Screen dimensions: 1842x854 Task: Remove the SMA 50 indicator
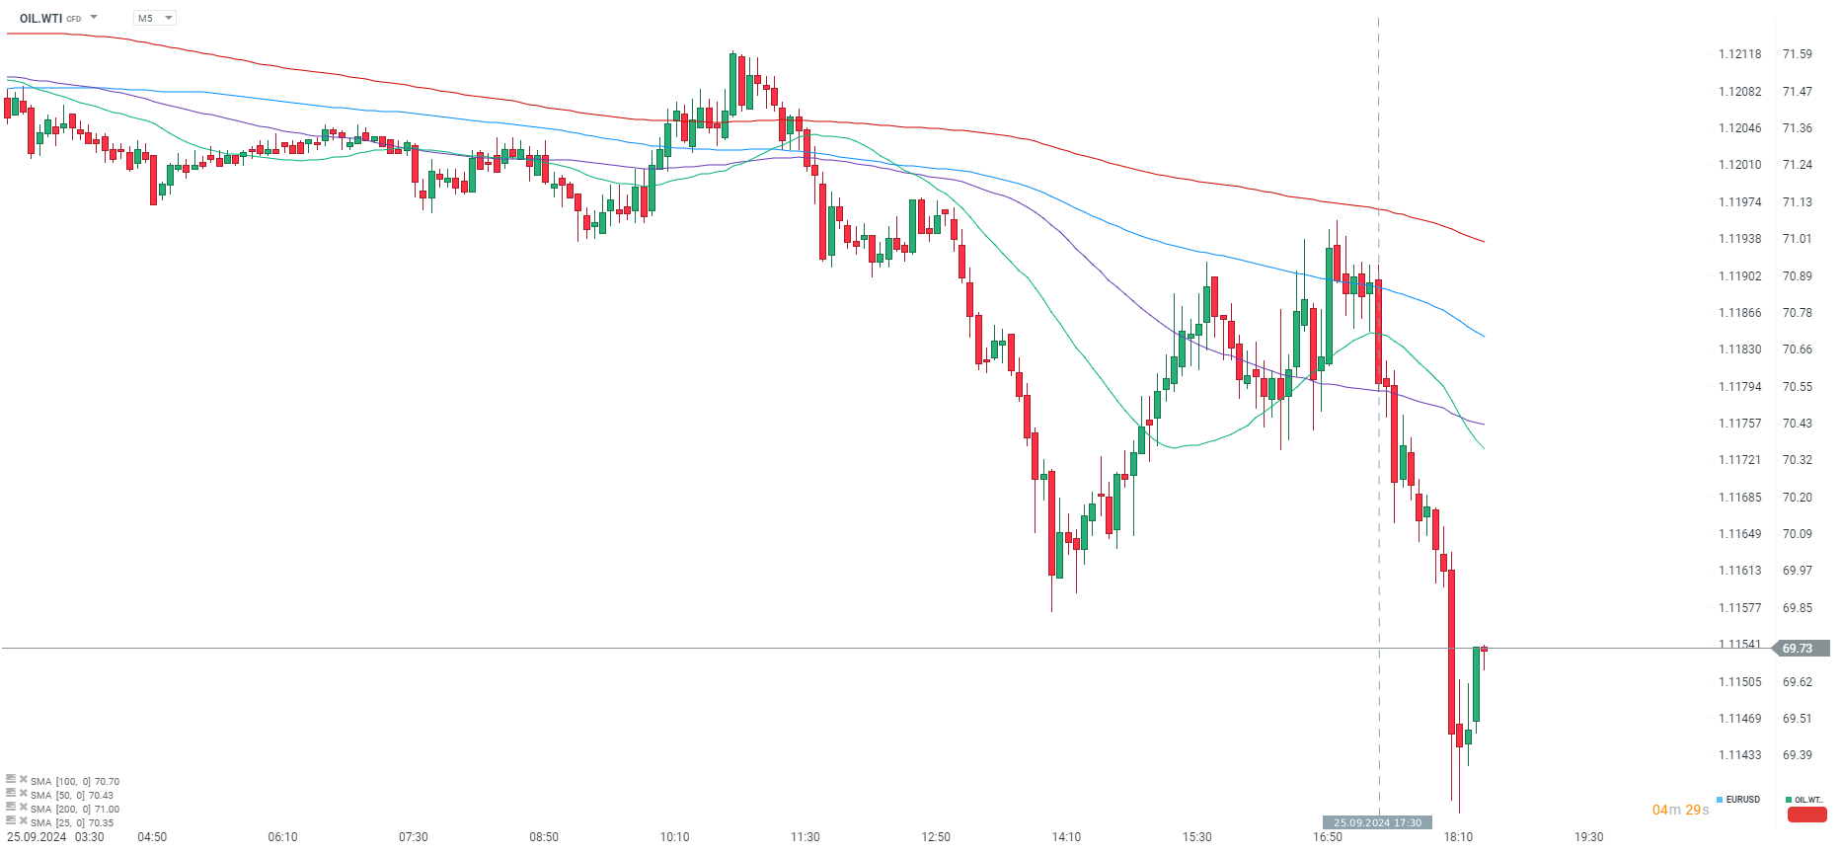click(23, 794)
